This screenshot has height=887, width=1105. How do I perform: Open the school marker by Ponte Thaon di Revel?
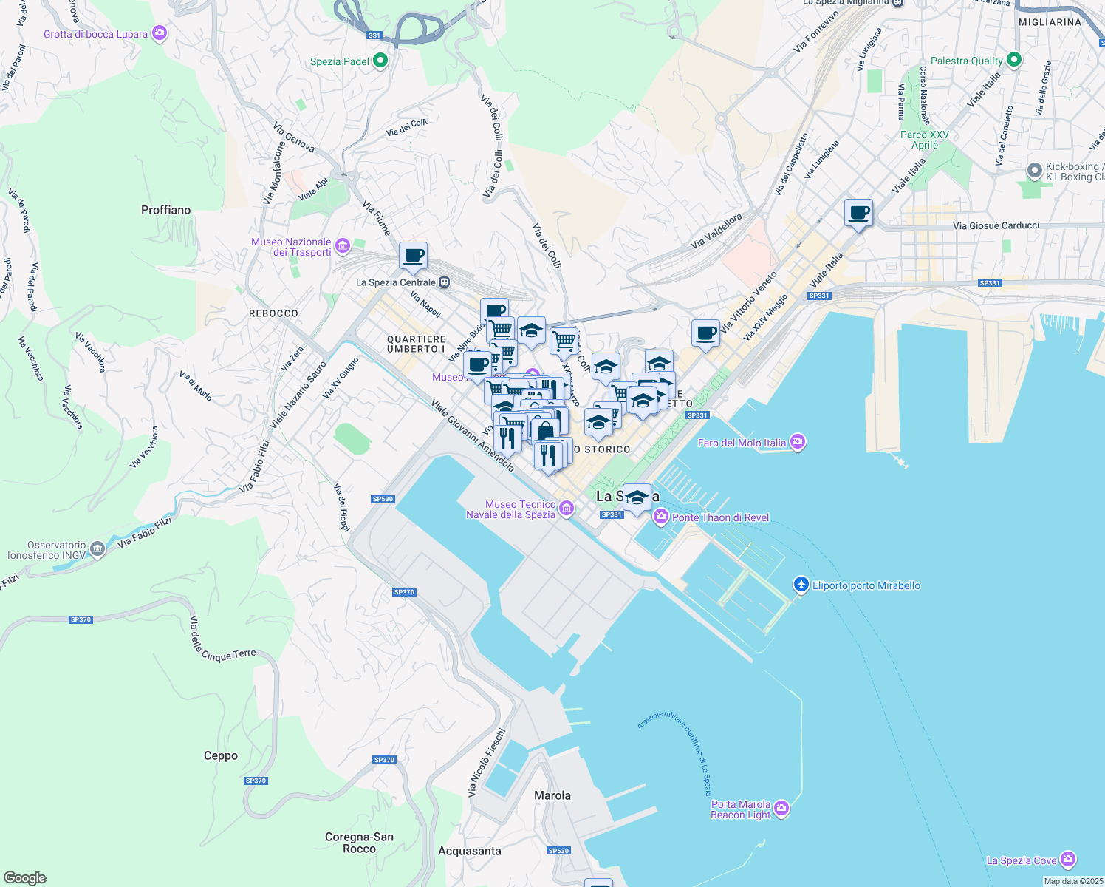[637, 498]
